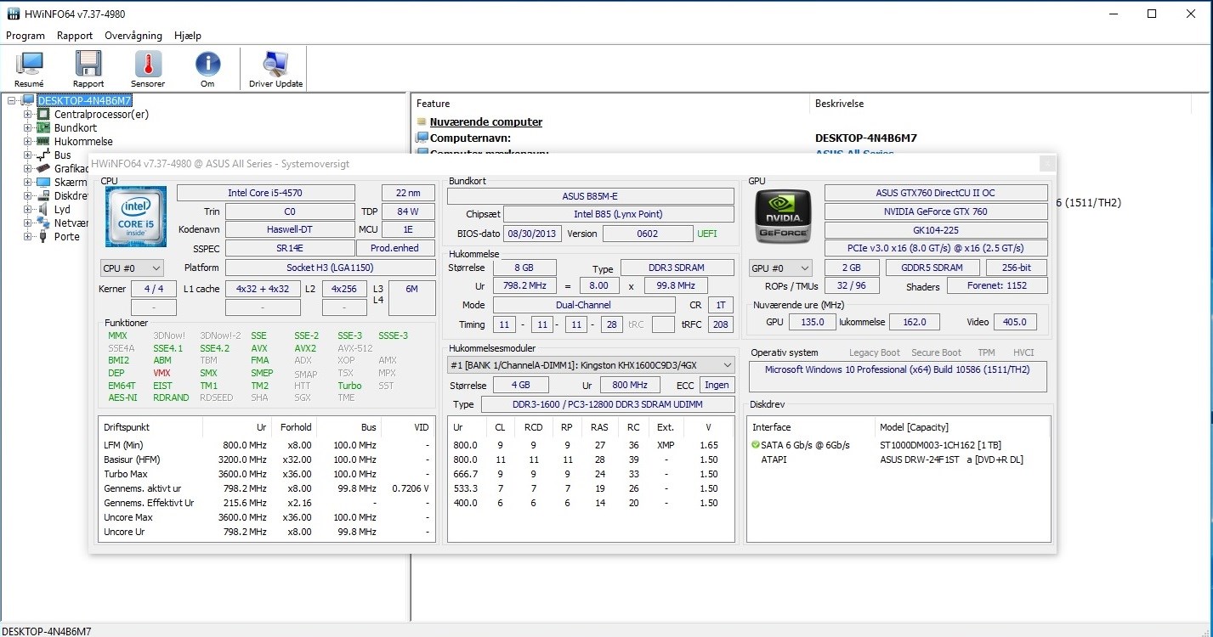
Task: Click the Microsoft Windows 10 Professional field
Action: pos(898,376)
